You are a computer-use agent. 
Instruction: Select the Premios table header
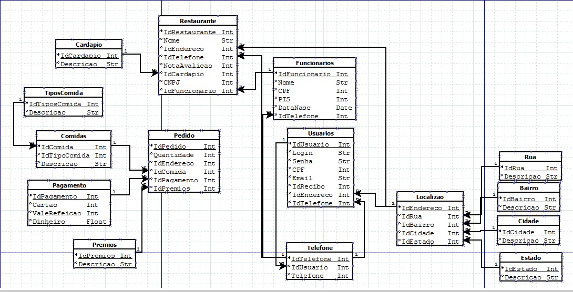(104, 245)
